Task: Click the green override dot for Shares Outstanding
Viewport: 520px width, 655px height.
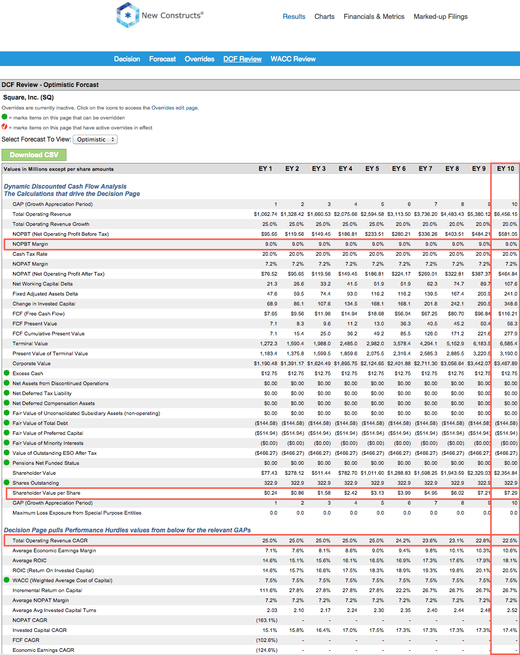Action: click(7, 483)
